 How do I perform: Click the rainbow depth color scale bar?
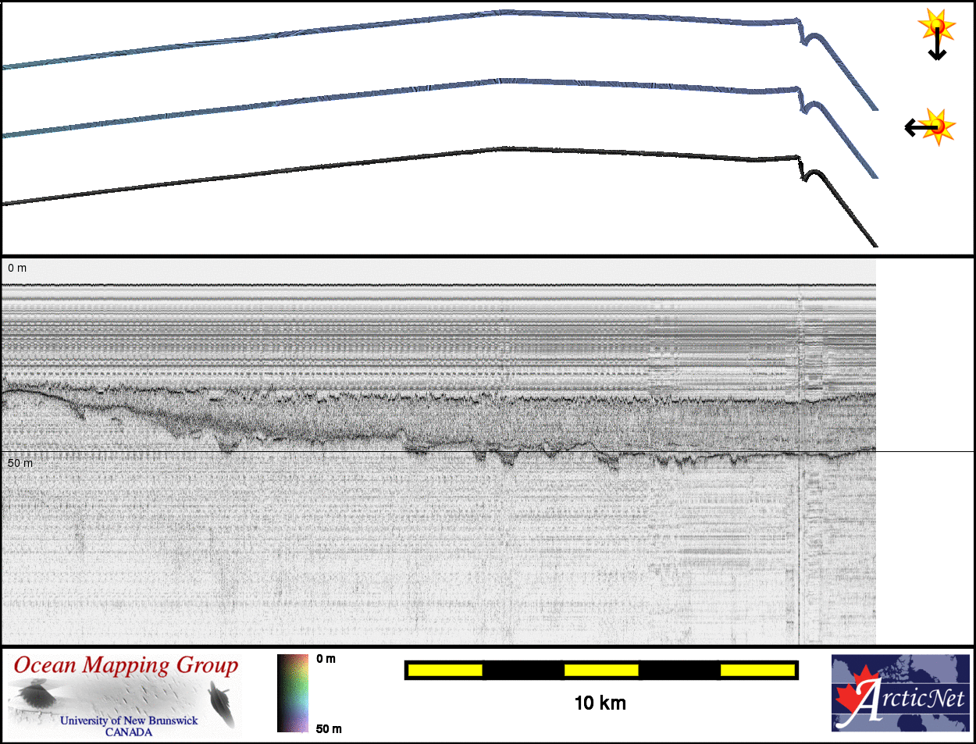tap(293, 693)
